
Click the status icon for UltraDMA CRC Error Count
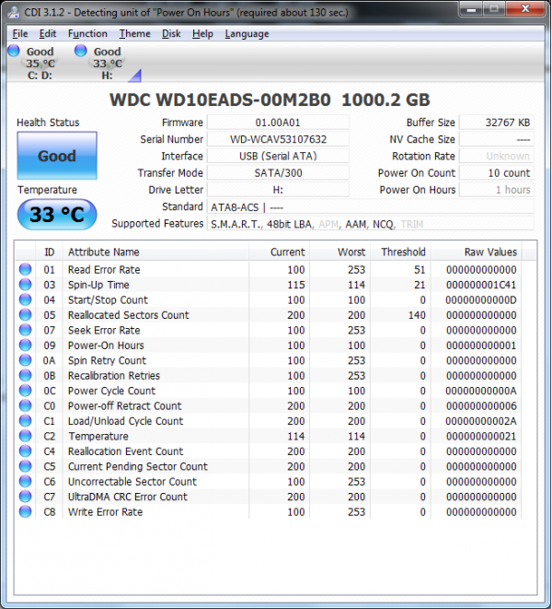click(25, 497)
